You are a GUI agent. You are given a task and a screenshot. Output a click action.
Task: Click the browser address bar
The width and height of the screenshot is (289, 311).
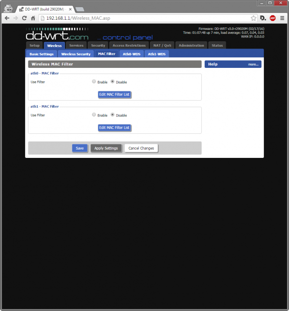144,18
